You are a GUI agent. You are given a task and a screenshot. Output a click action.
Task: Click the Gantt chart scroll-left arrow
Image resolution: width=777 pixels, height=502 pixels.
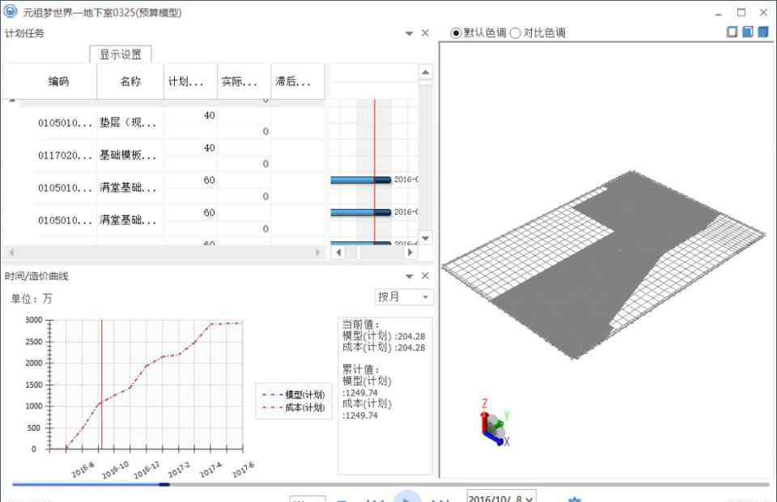pos(338,253)
